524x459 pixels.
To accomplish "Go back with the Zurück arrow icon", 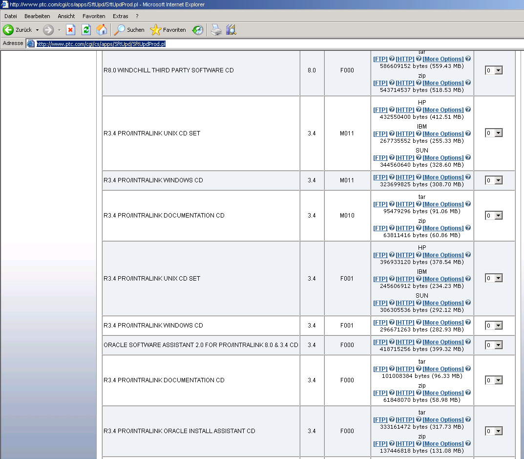I will pos(8,30).
